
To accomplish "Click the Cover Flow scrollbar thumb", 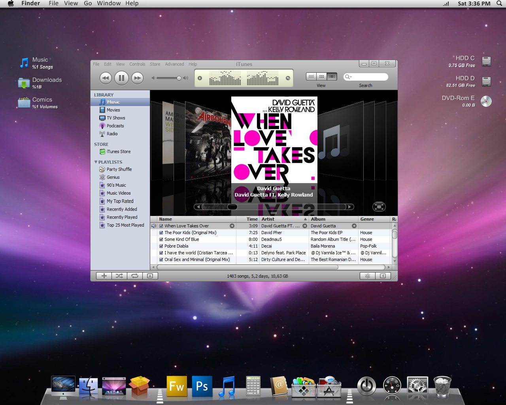I will [x=232, y=207].
